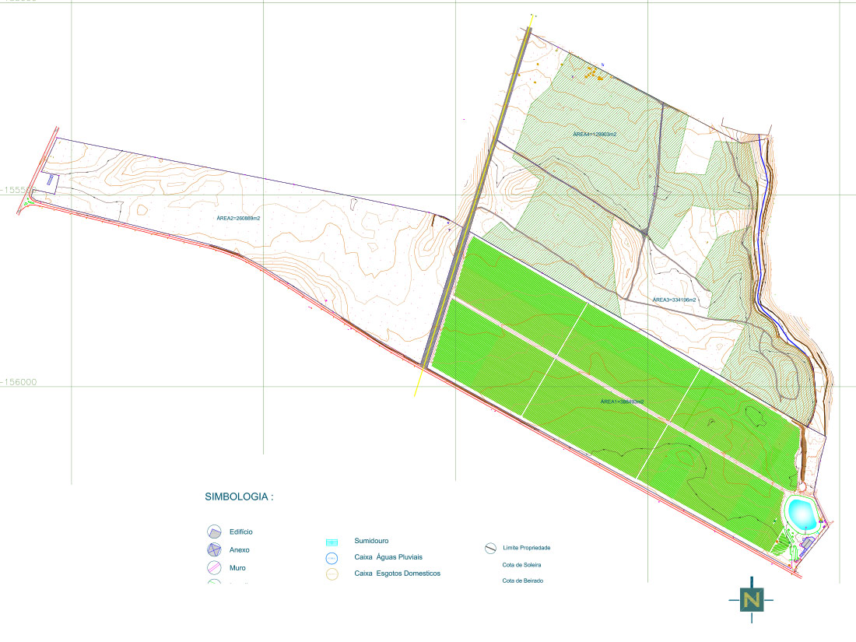
Task: Select the Muro legend label
Action: [237, 568]
